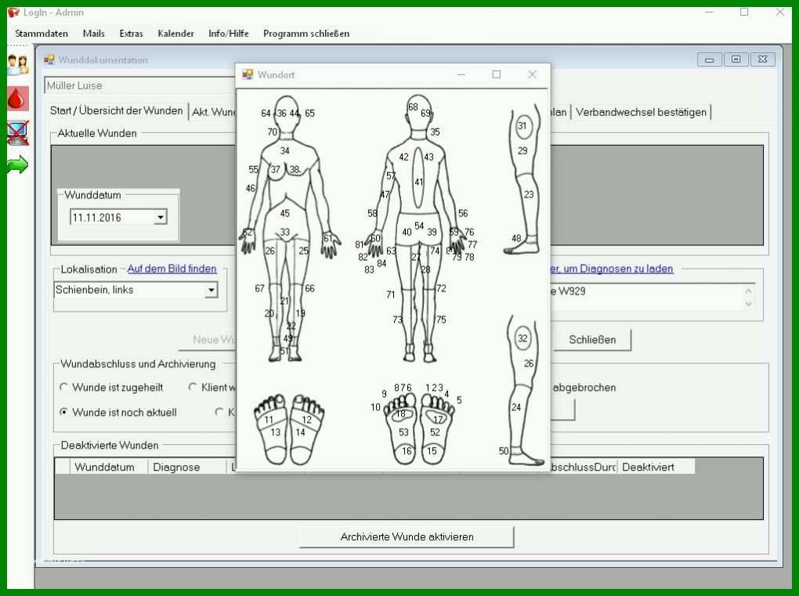Switch to the Akt. Wunde tab
Viewport: 799px width, 596px height.
point(213,112)
